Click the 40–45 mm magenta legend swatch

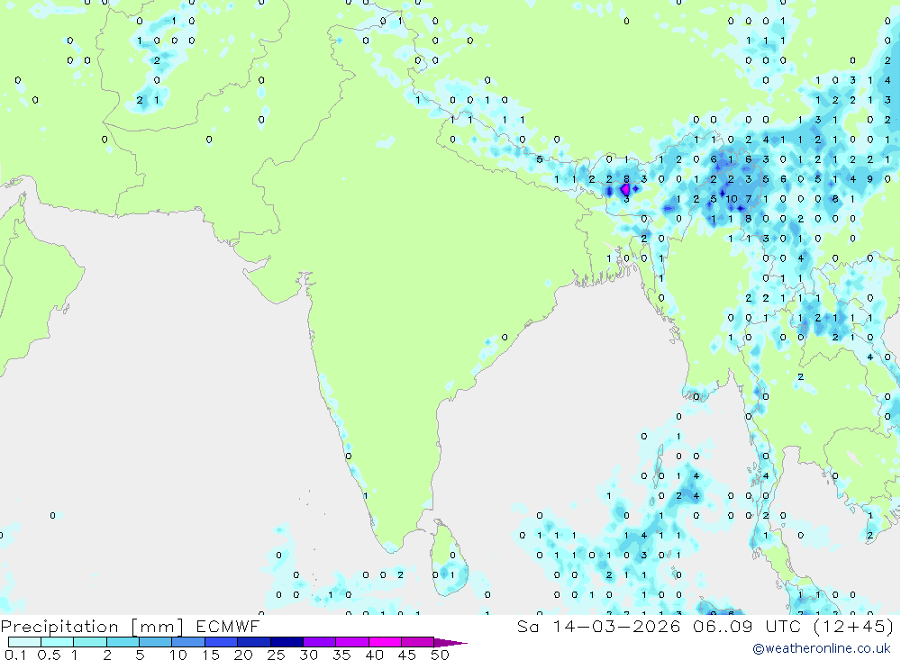pyautogui.click(x=385, y=642)
